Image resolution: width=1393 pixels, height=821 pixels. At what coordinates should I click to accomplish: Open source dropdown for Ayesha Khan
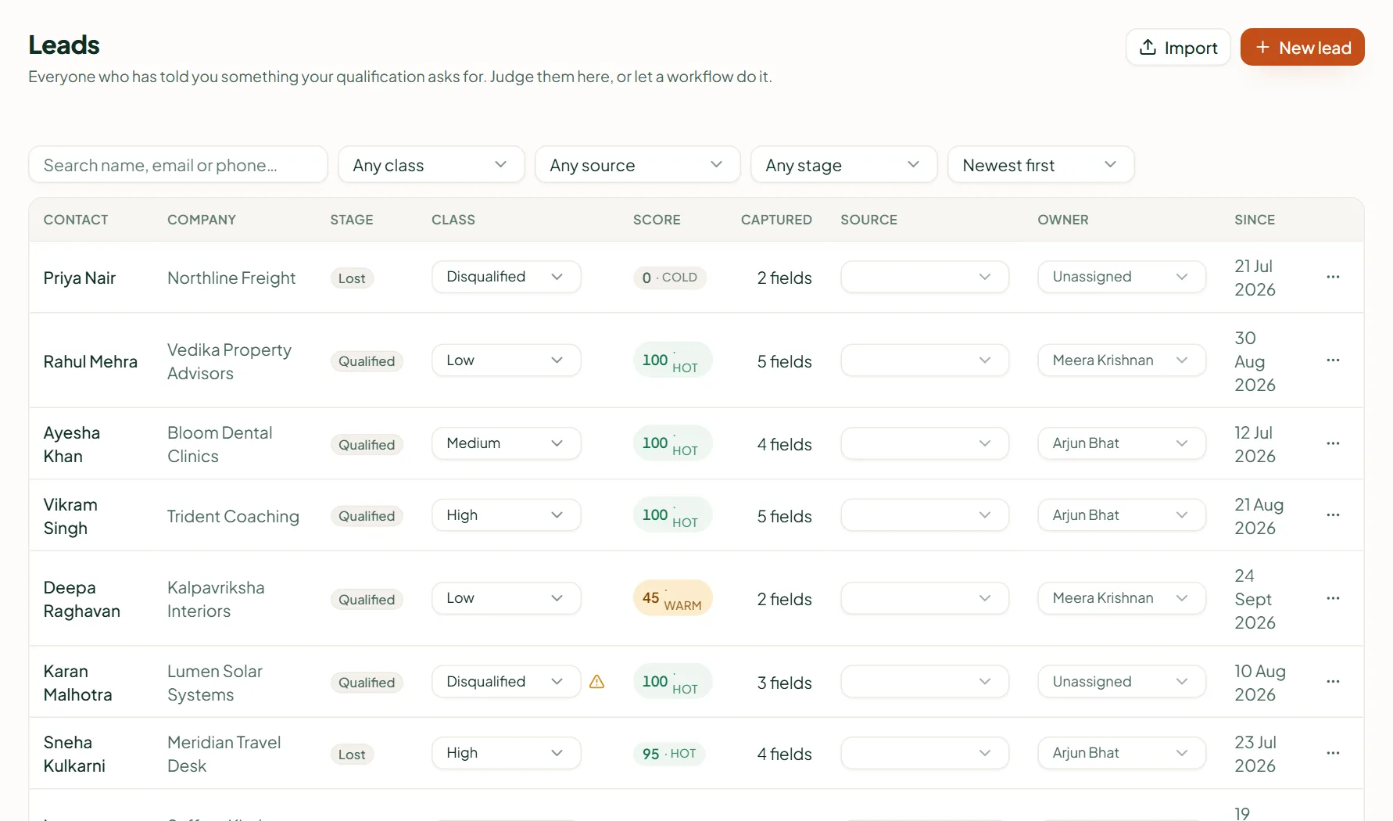925,443
